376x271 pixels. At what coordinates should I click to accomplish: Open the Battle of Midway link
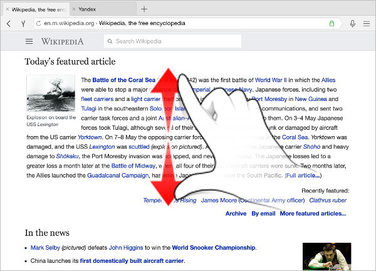[x=133, y=166]
